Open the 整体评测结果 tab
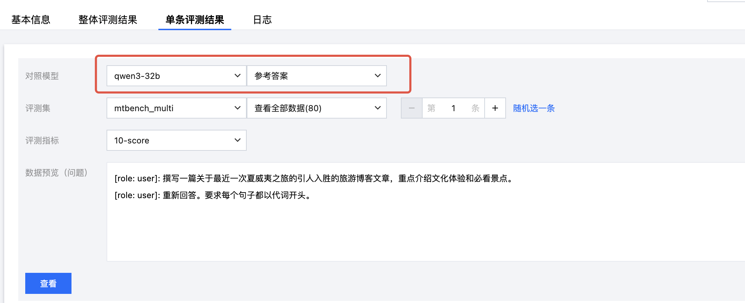Viewport: 745px width, 303px height. (108, 20)
